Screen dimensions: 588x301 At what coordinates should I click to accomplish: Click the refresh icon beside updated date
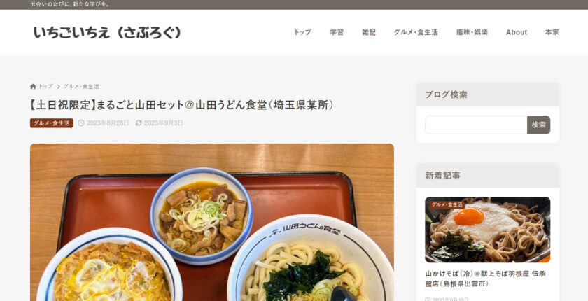point(139,123)
